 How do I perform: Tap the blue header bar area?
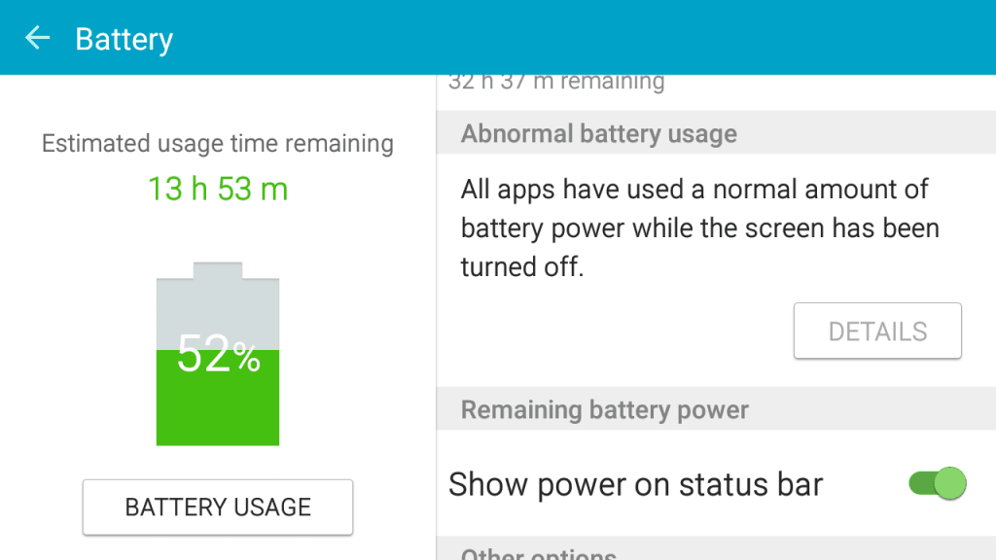point(498,38)
